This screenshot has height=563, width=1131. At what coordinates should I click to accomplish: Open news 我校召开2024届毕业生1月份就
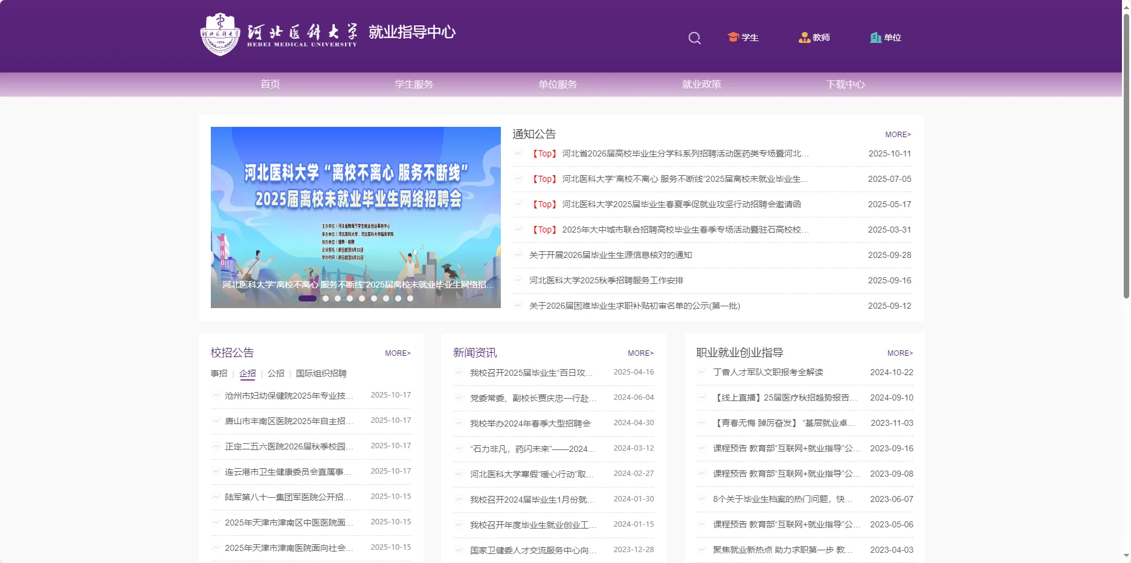(x=532, y=500)
